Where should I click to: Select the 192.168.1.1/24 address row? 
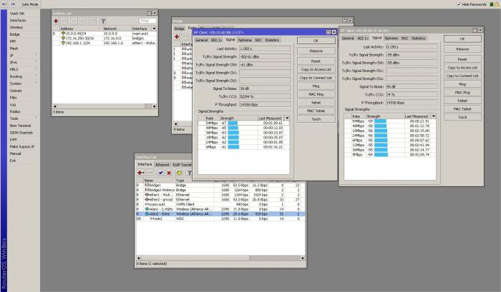[x=104, y=43]
